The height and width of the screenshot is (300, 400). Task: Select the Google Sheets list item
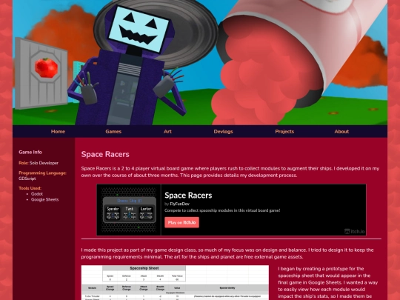tap(45, 199)
